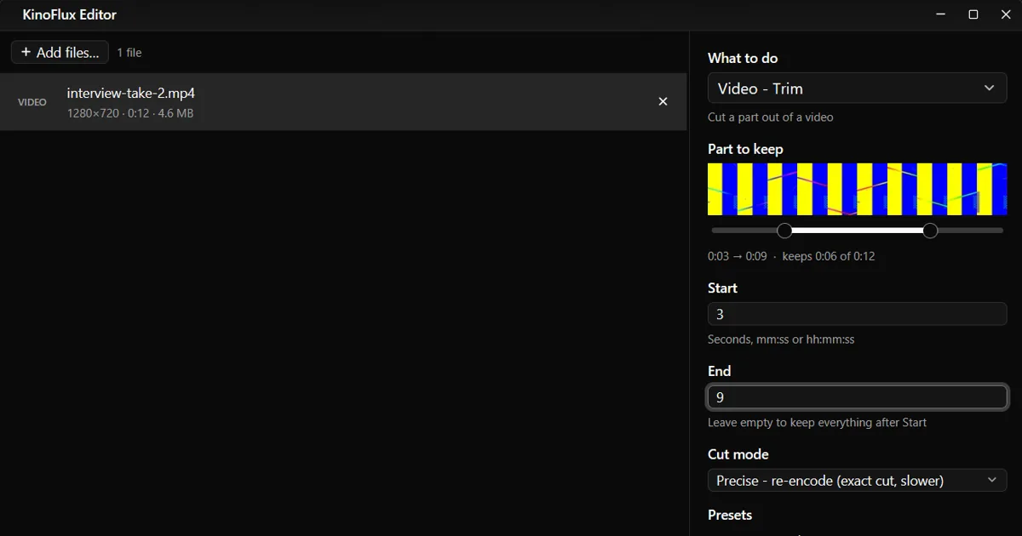Click the 1280×720 · 0:12 · 4.6 MB details
Screen dimensions: 1022x536
pyautogui.click(x=130, y=113)
